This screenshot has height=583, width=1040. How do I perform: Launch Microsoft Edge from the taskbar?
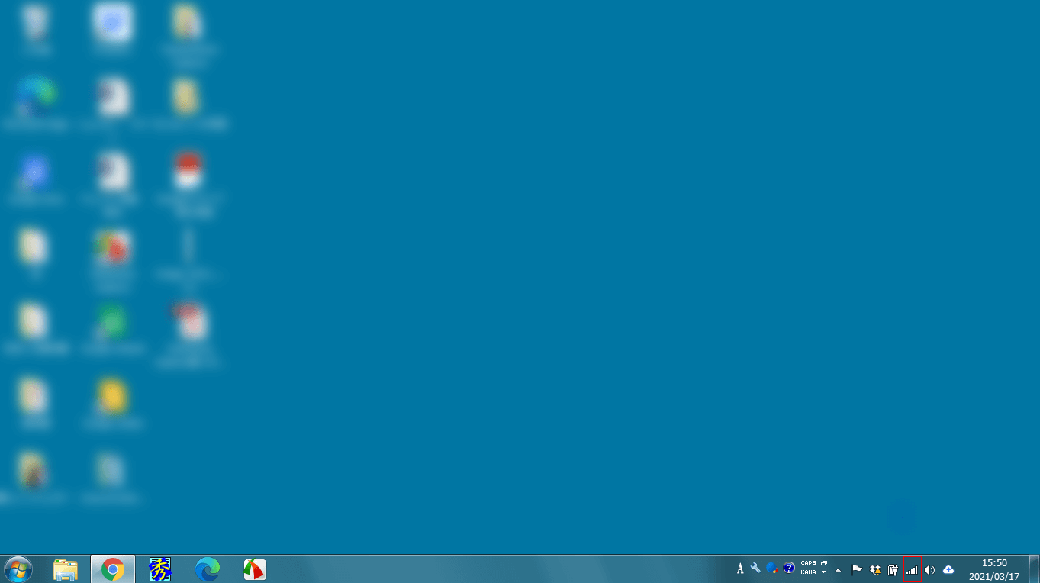click(208, 569)
